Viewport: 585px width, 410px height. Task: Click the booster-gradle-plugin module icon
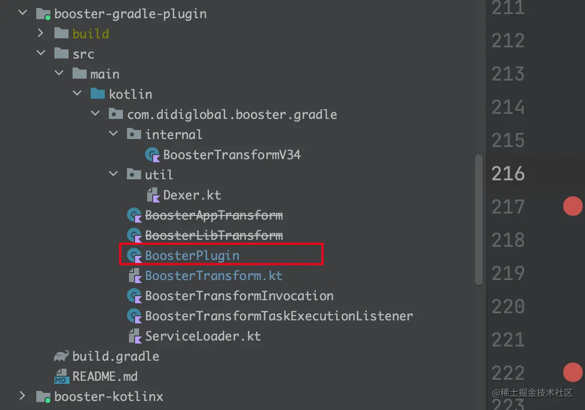[x=43, y=14]
